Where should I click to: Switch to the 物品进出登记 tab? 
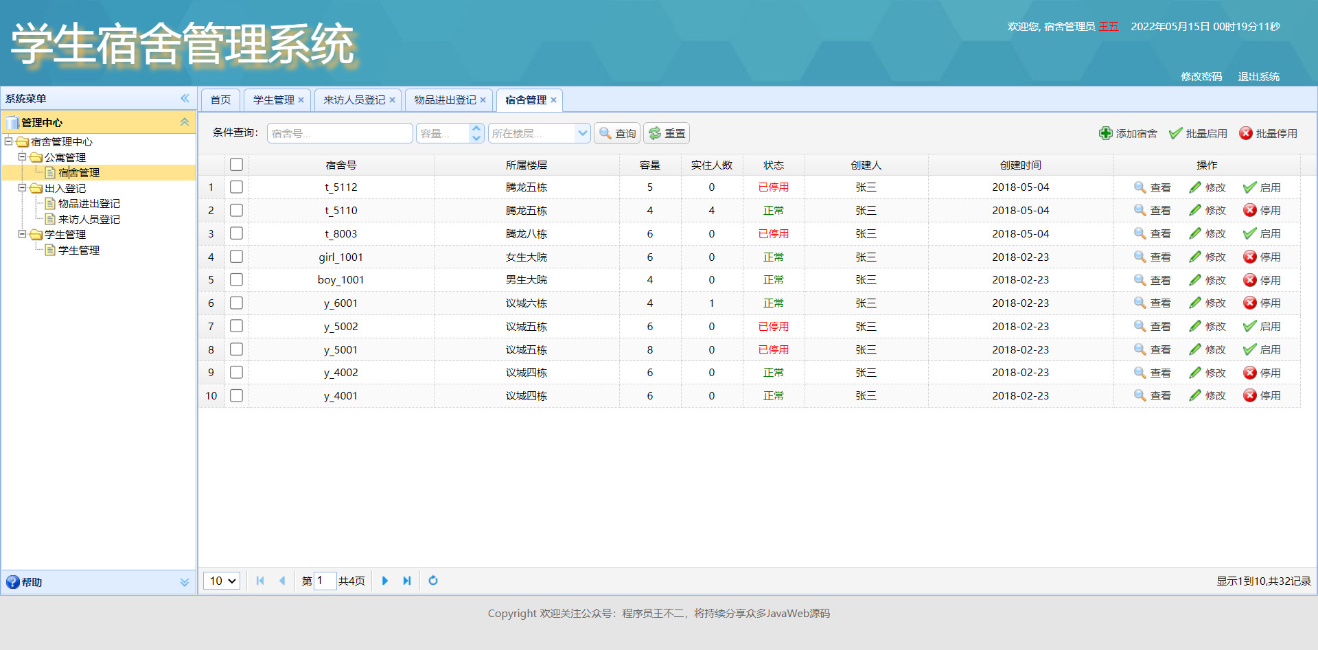tap(445, 100)
